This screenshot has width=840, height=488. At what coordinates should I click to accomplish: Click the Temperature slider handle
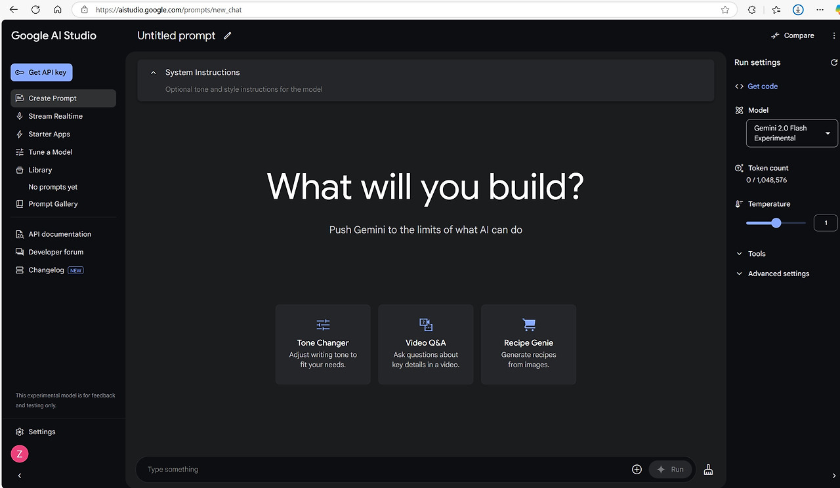point(776,223)
